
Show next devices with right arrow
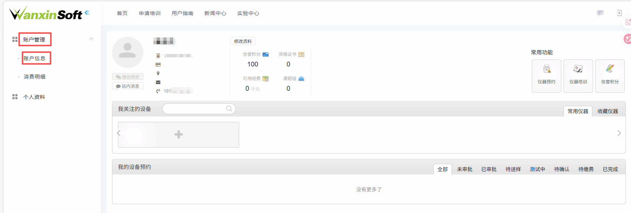619,133
